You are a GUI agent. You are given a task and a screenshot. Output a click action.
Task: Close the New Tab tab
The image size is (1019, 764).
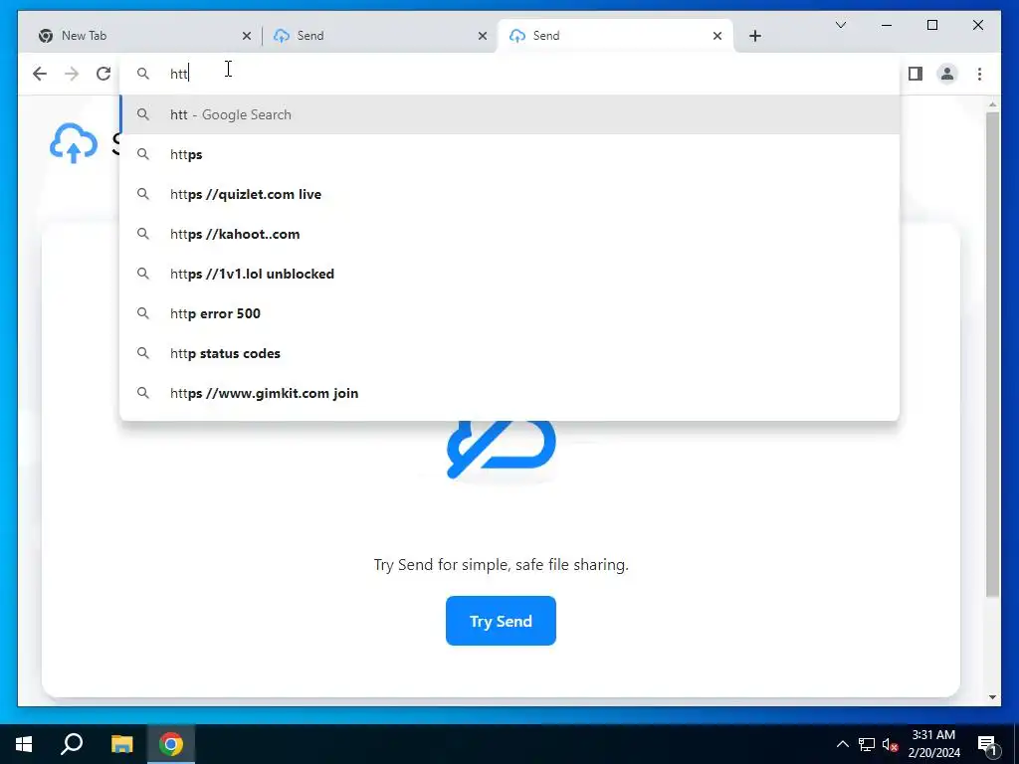pos(247,37)
